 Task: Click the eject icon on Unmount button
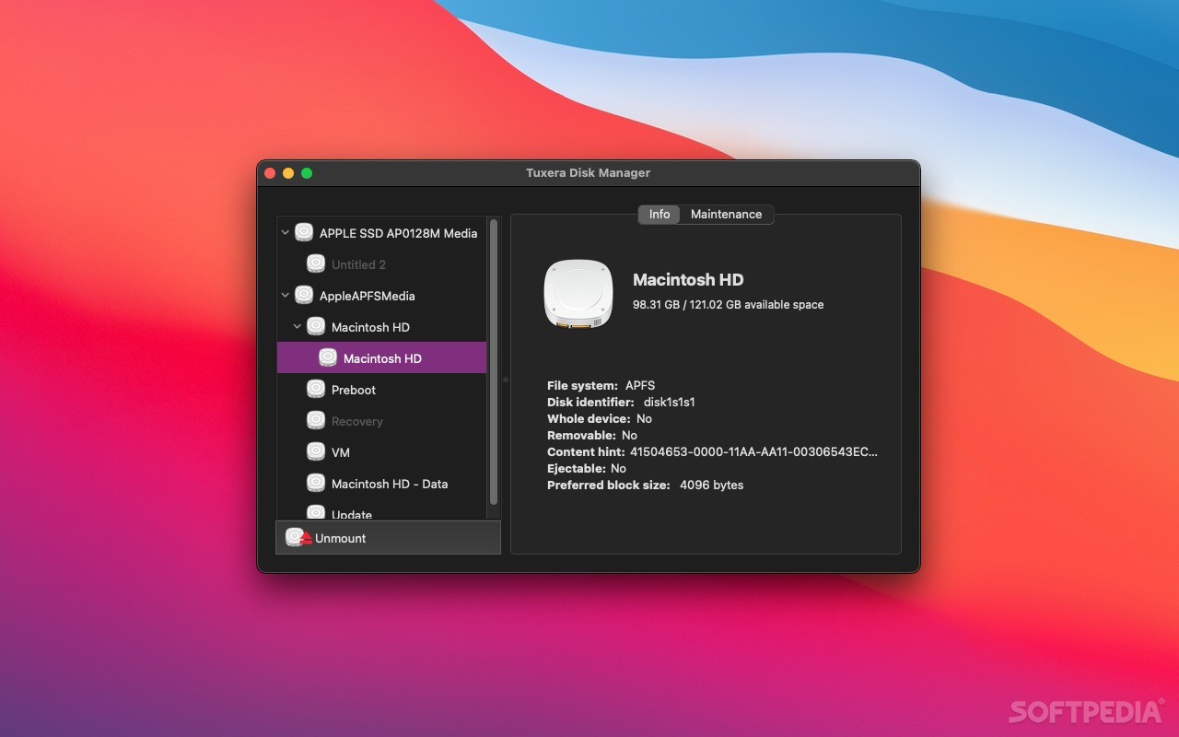[298, 537]
